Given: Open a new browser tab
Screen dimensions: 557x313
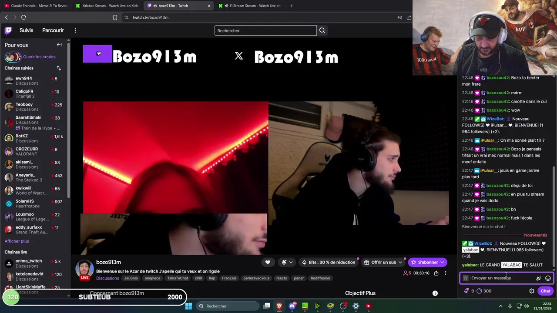Looking at the screenshot, I should click(291, 6).
